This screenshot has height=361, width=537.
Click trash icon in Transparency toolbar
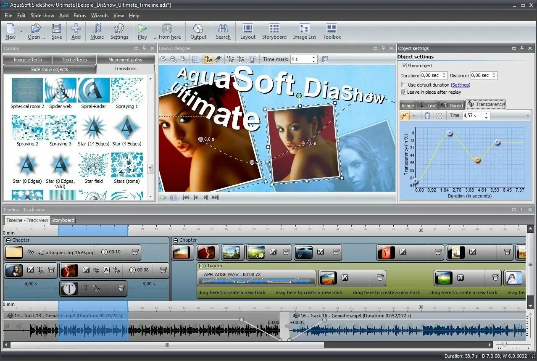[x=427, y=116]
